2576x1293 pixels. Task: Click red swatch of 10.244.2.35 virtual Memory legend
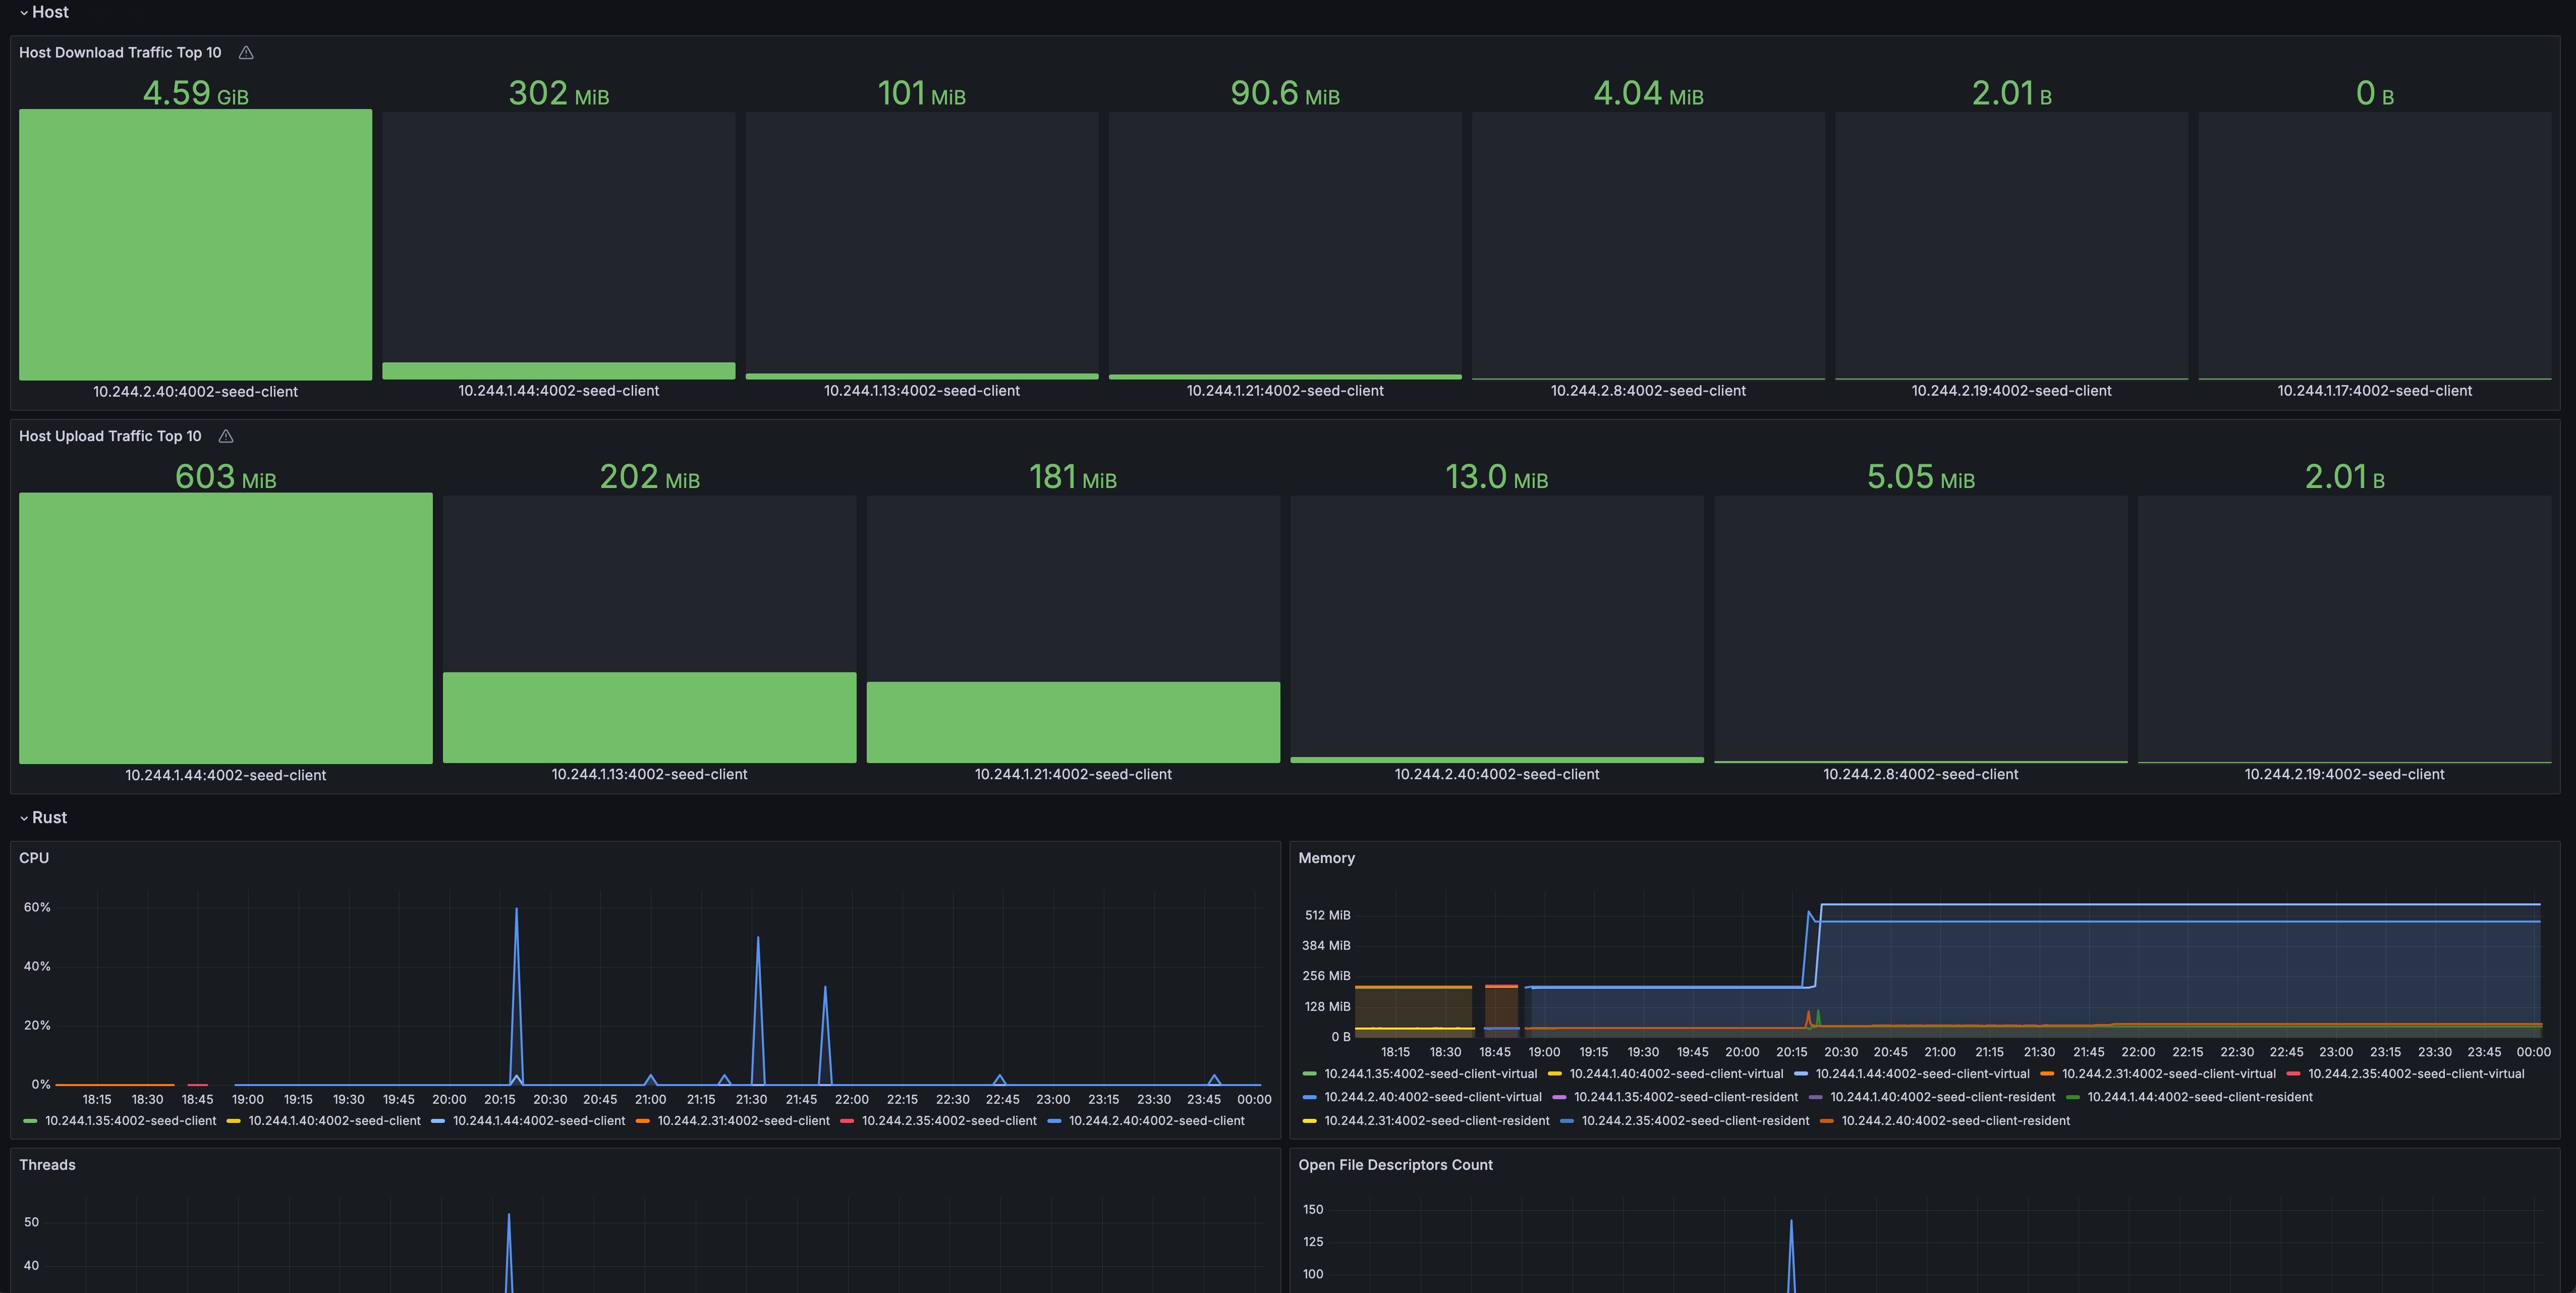[x=2294, y=1074]
